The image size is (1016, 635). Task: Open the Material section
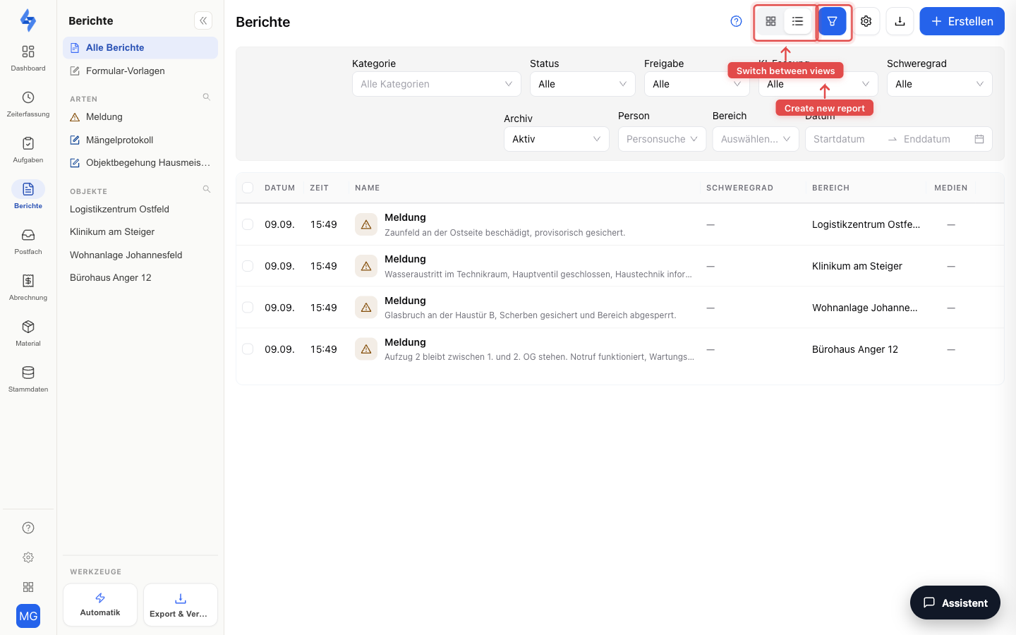pyautogui.click(x=28, y=333)
